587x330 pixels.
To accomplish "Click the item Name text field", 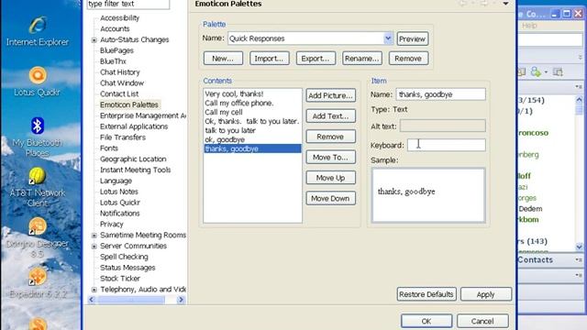I will (440, 94).
